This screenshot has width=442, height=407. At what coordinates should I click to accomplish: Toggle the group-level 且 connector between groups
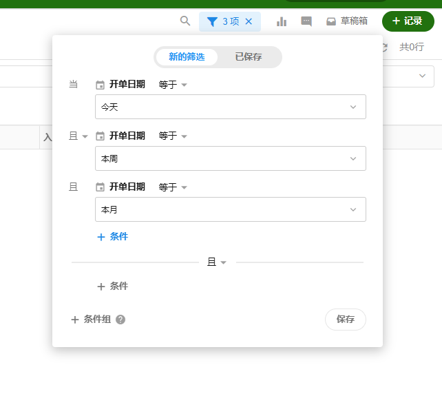pyautogui.click(x=217, y=262)
